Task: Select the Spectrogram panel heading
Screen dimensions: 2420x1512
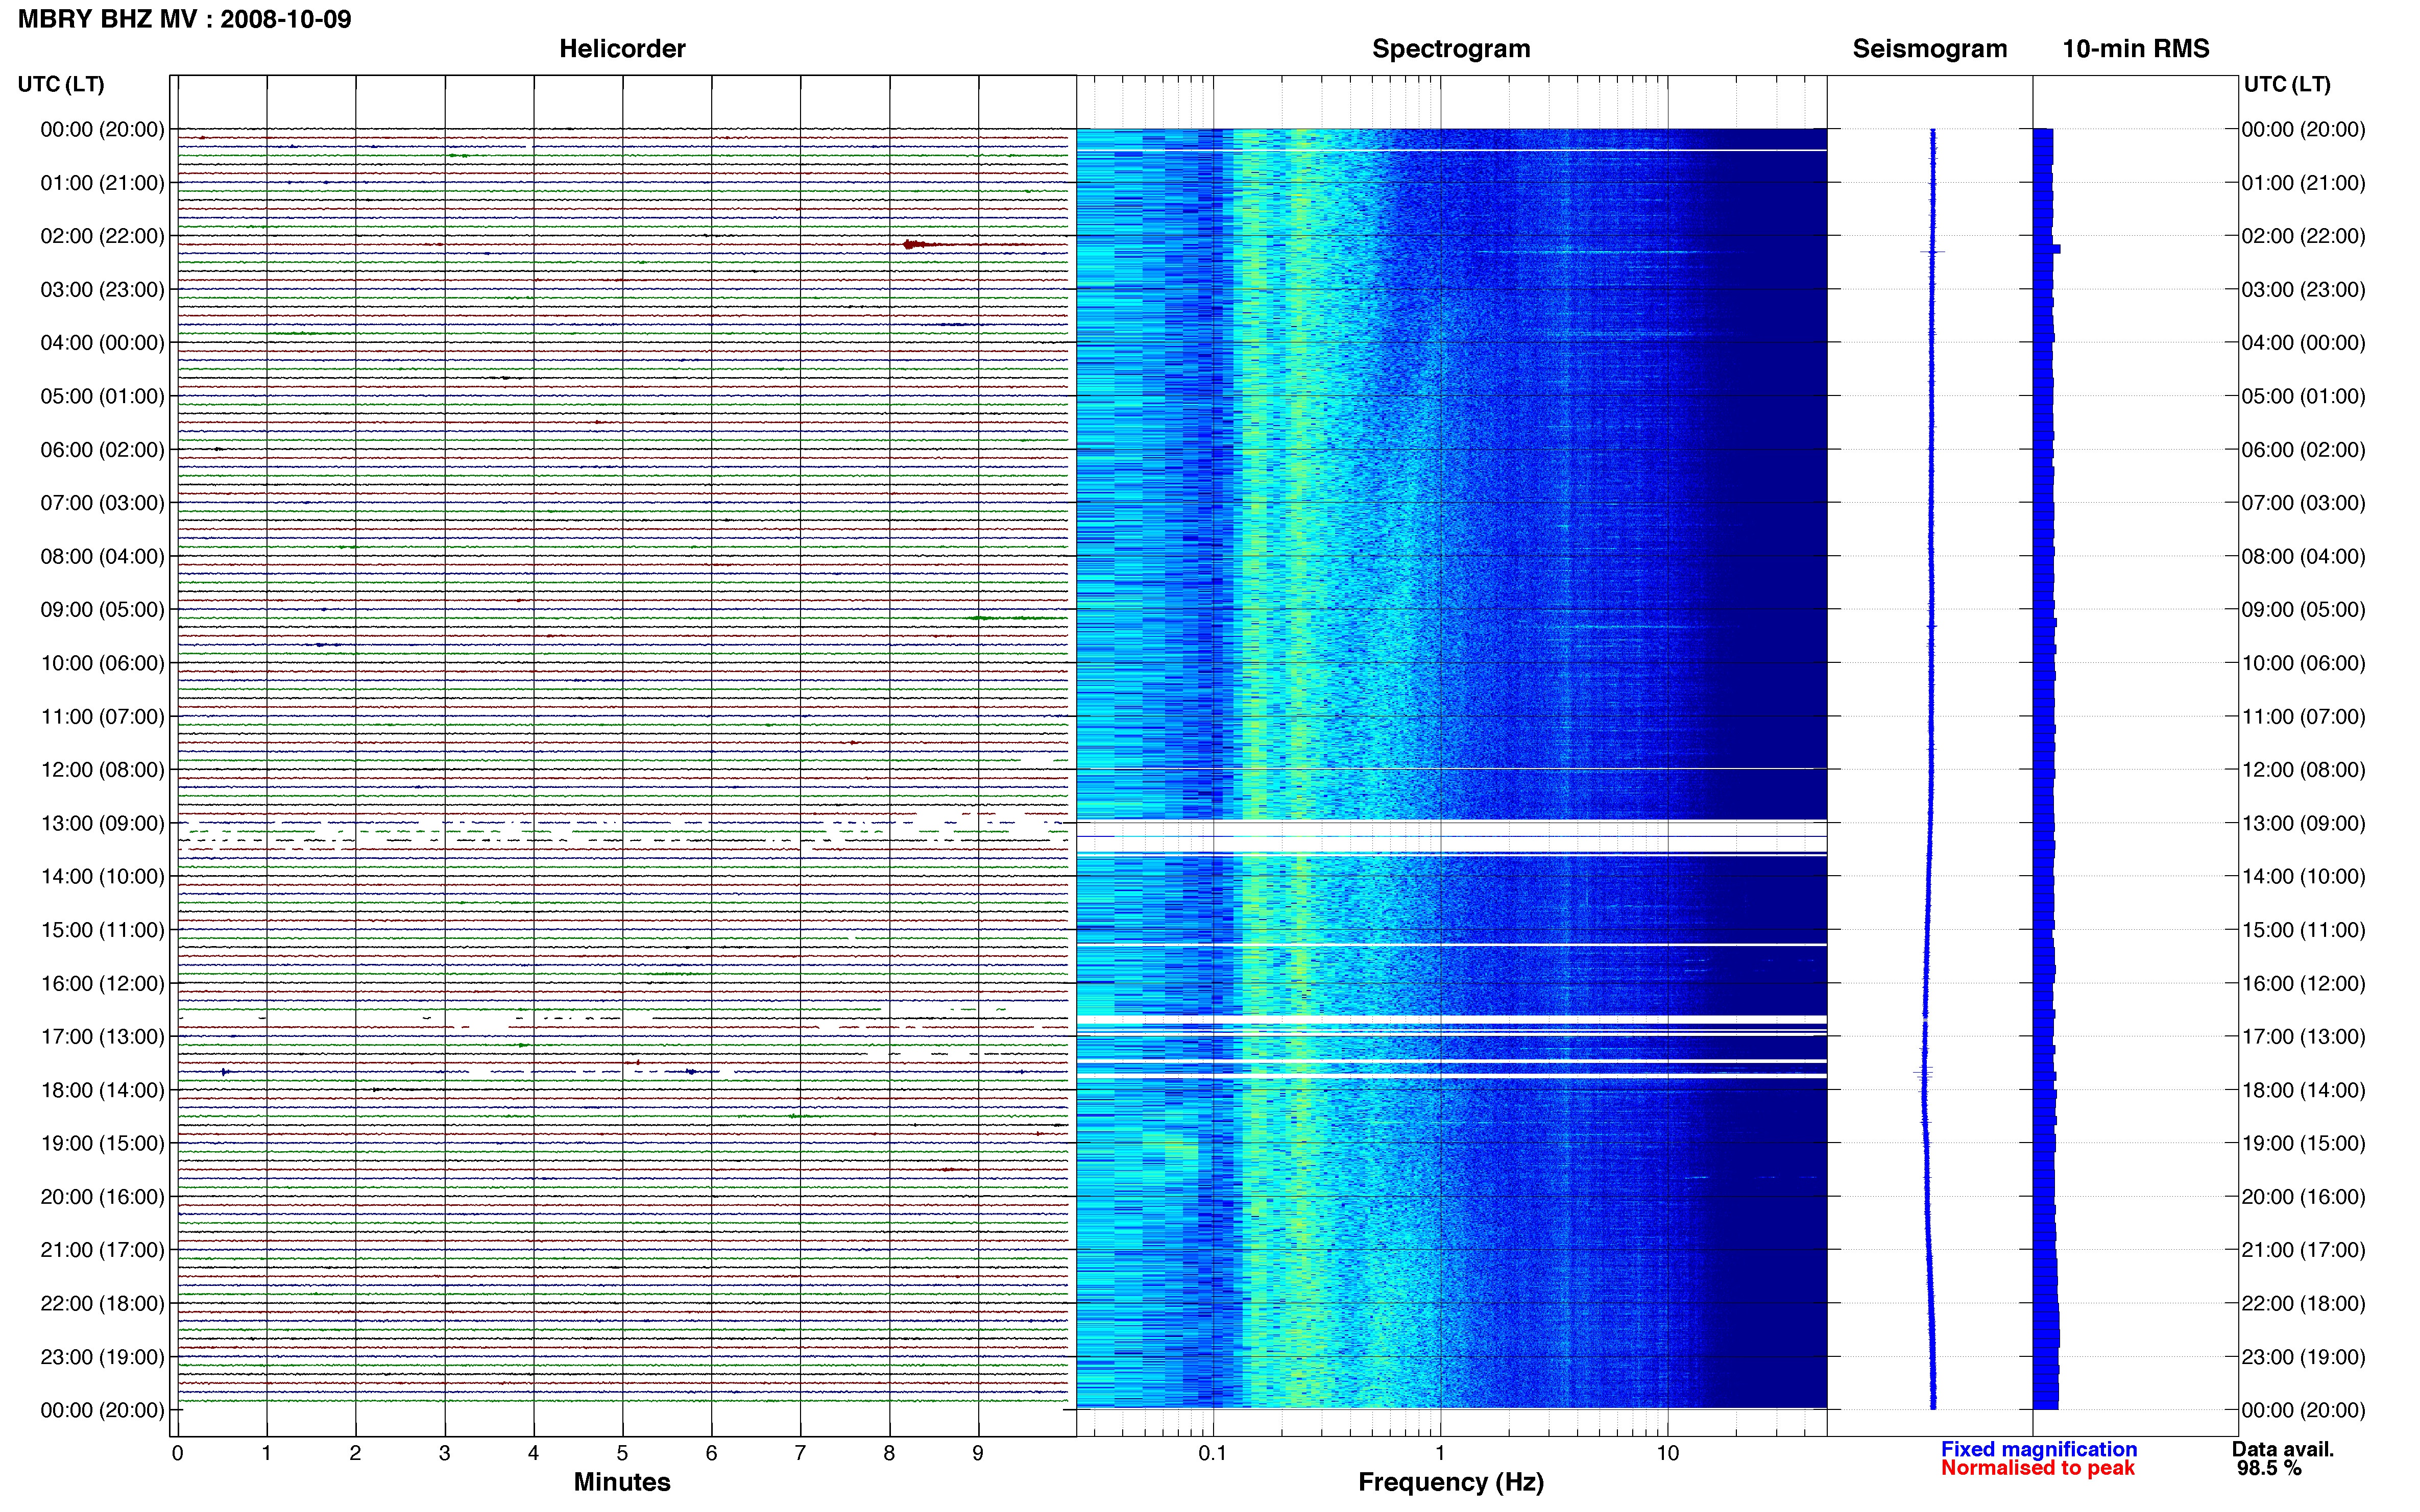Action: [x=1450, y=49]
